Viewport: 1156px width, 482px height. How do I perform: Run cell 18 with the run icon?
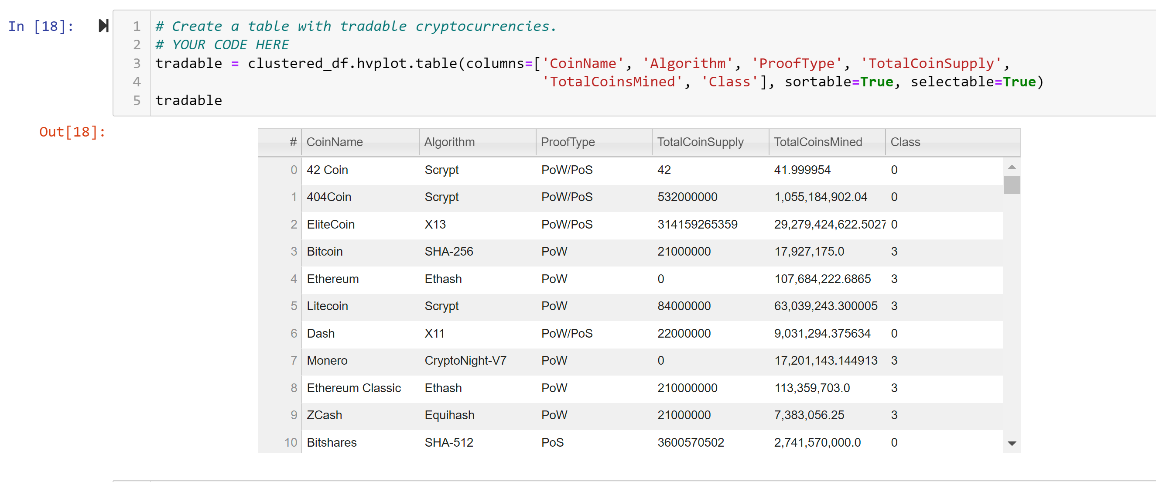(x=104, y=26)
